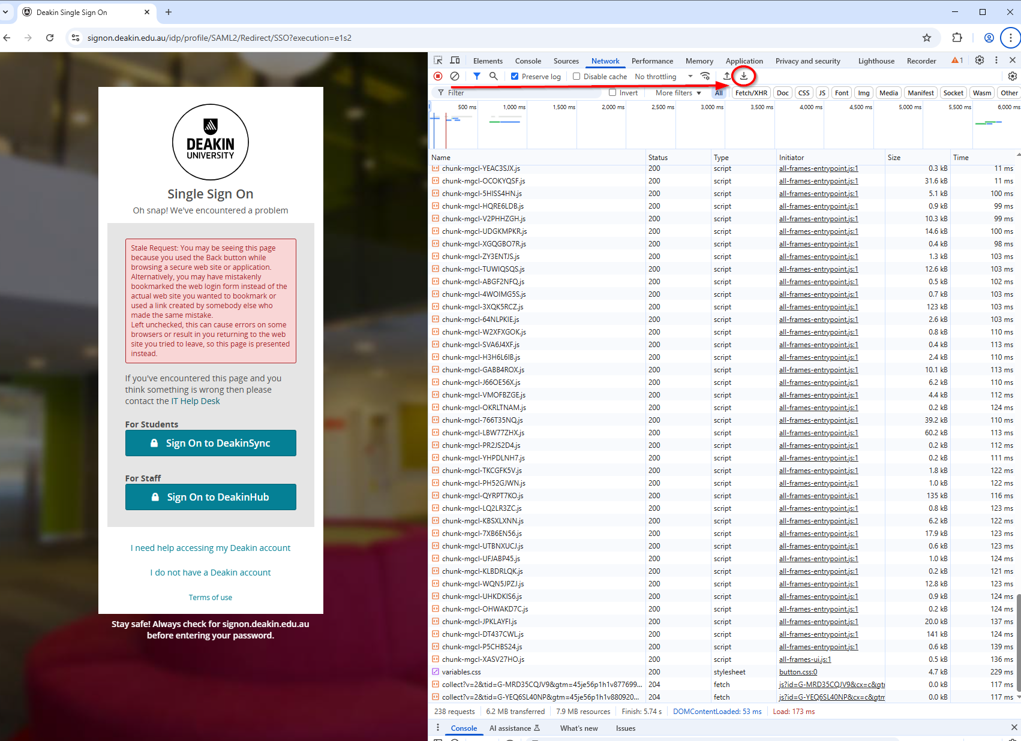
Task: Open the IT Help Desk link
Action: [x=196, y=401]
